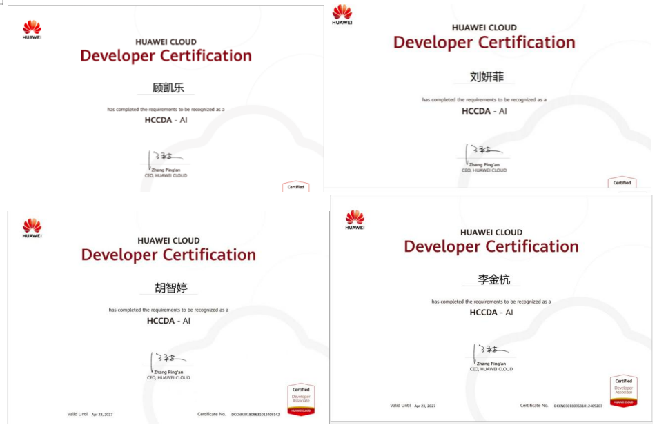Viewport: 657px width, 425px height.
Task: Click the Apr 23, 2027 date on 胡智婷's certificate
Action: (102, 415)
